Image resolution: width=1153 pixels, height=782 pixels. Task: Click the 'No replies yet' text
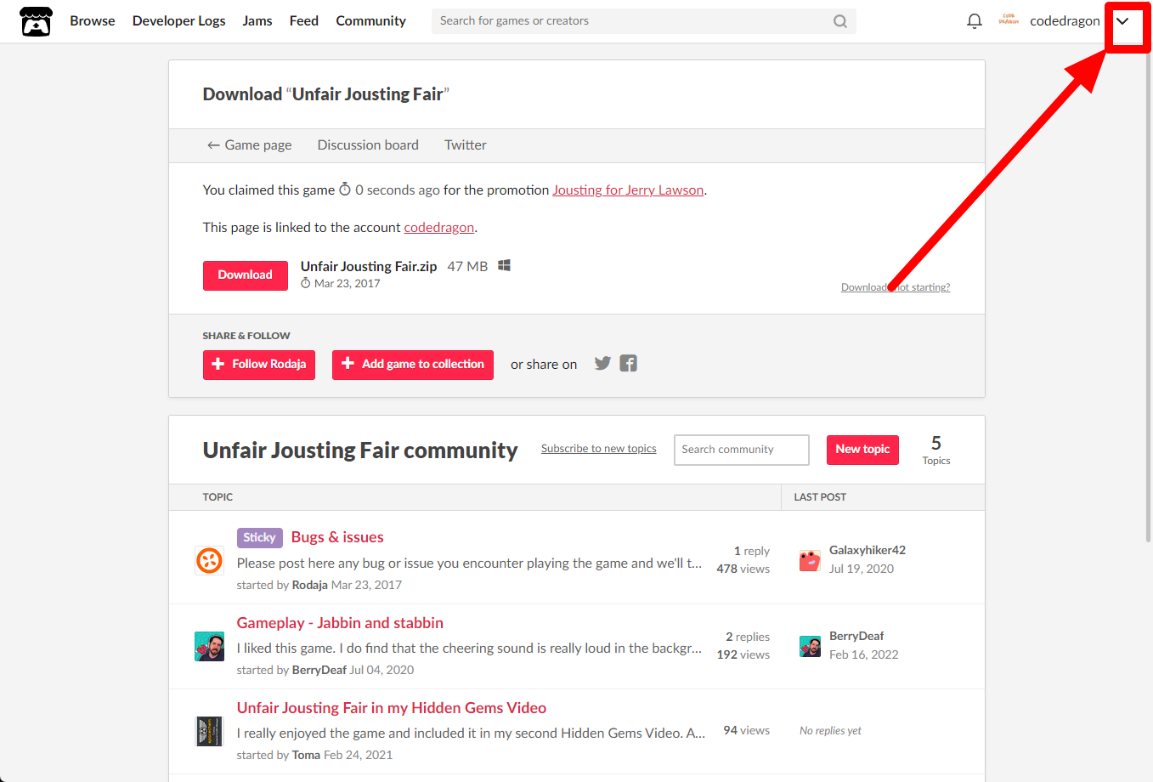[x=830, y=731]
